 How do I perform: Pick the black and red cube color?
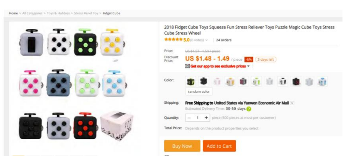point(296,81)
